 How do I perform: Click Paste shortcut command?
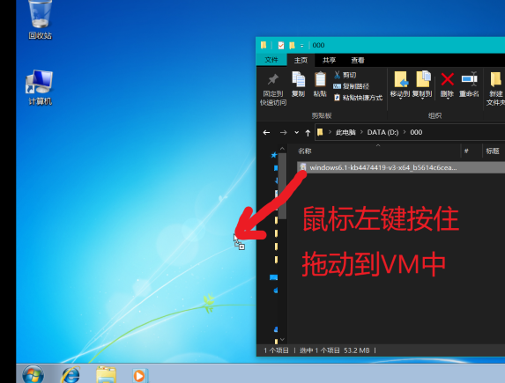click(358, 97)
